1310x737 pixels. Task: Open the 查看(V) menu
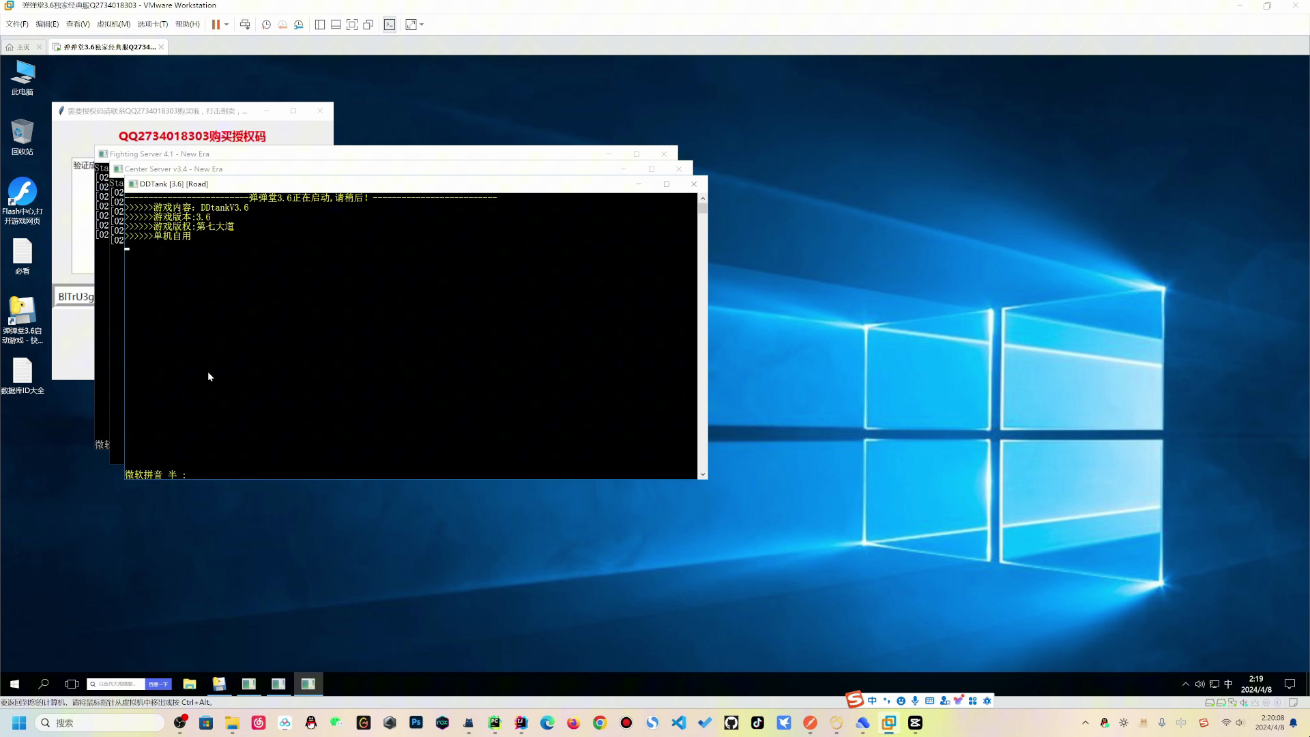pyautogui.click(x=78, y=24)
